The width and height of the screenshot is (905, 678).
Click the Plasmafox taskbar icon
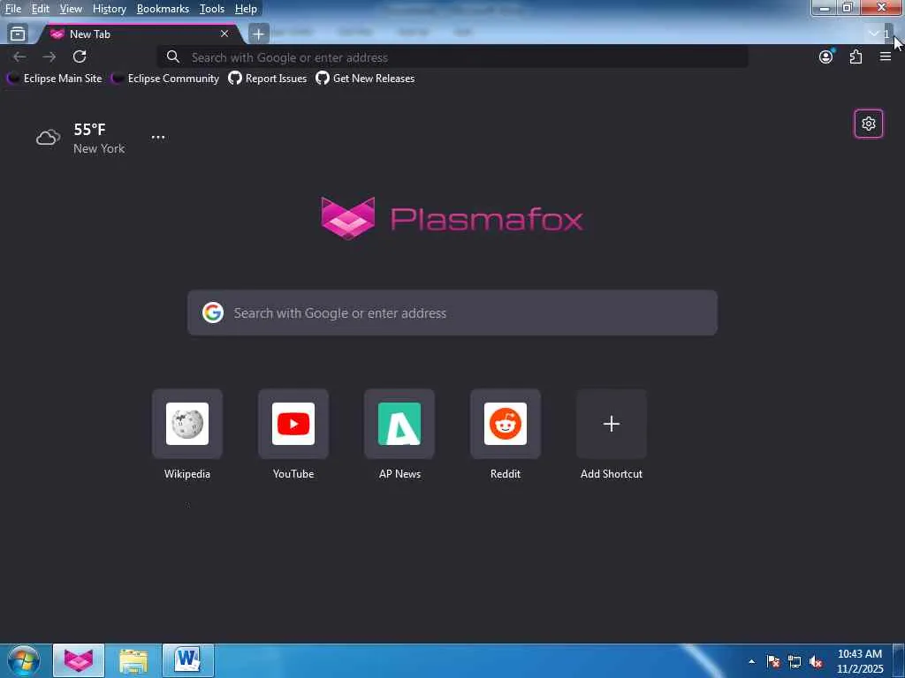(79, 660)
